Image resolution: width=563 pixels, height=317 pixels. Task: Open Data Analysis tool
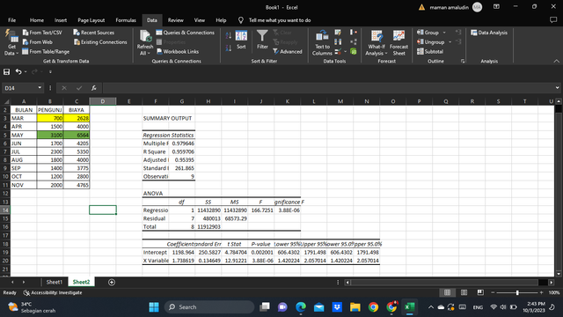tap(489, 33)
